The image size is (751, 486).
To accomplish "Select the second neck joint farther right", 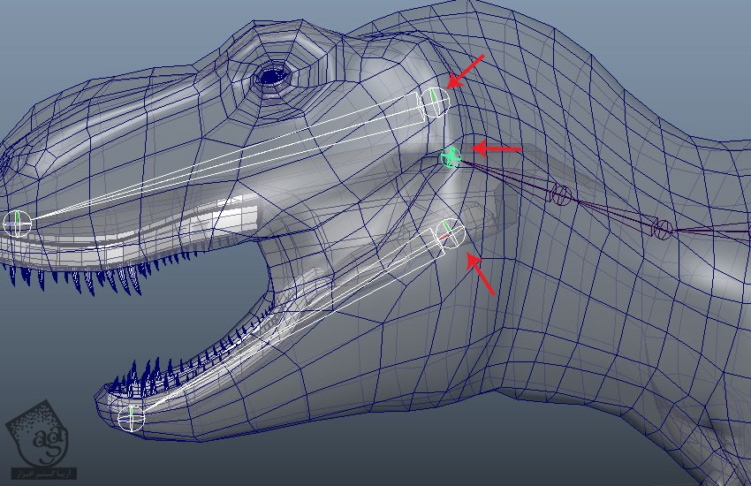I will coord(662,229).
